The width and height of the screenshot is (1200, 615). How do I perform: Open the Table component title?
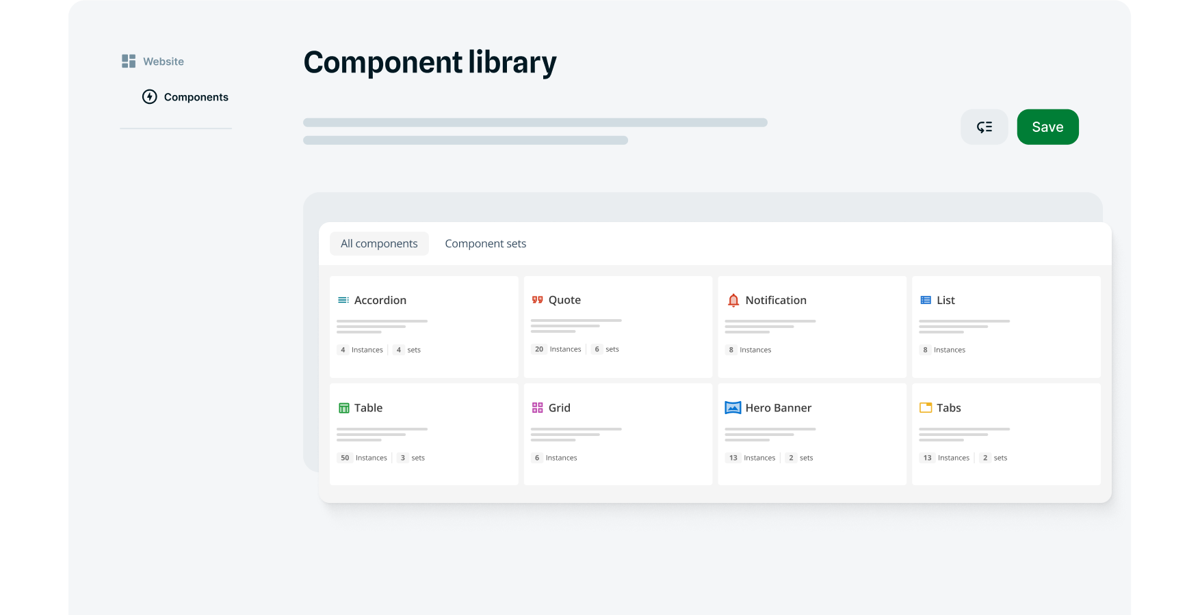368,408
